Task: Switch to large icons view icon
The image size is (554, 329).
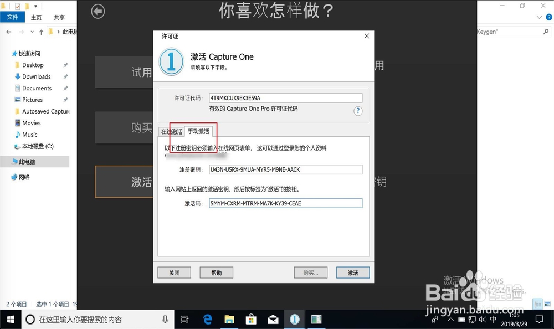Action: click(547, 304)
